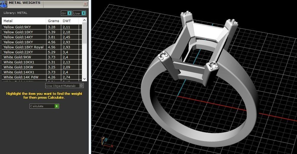This screenshot has width=297, height=154.
Task: Click the Metal Weights panel logo icon
Action: [4, 4]
